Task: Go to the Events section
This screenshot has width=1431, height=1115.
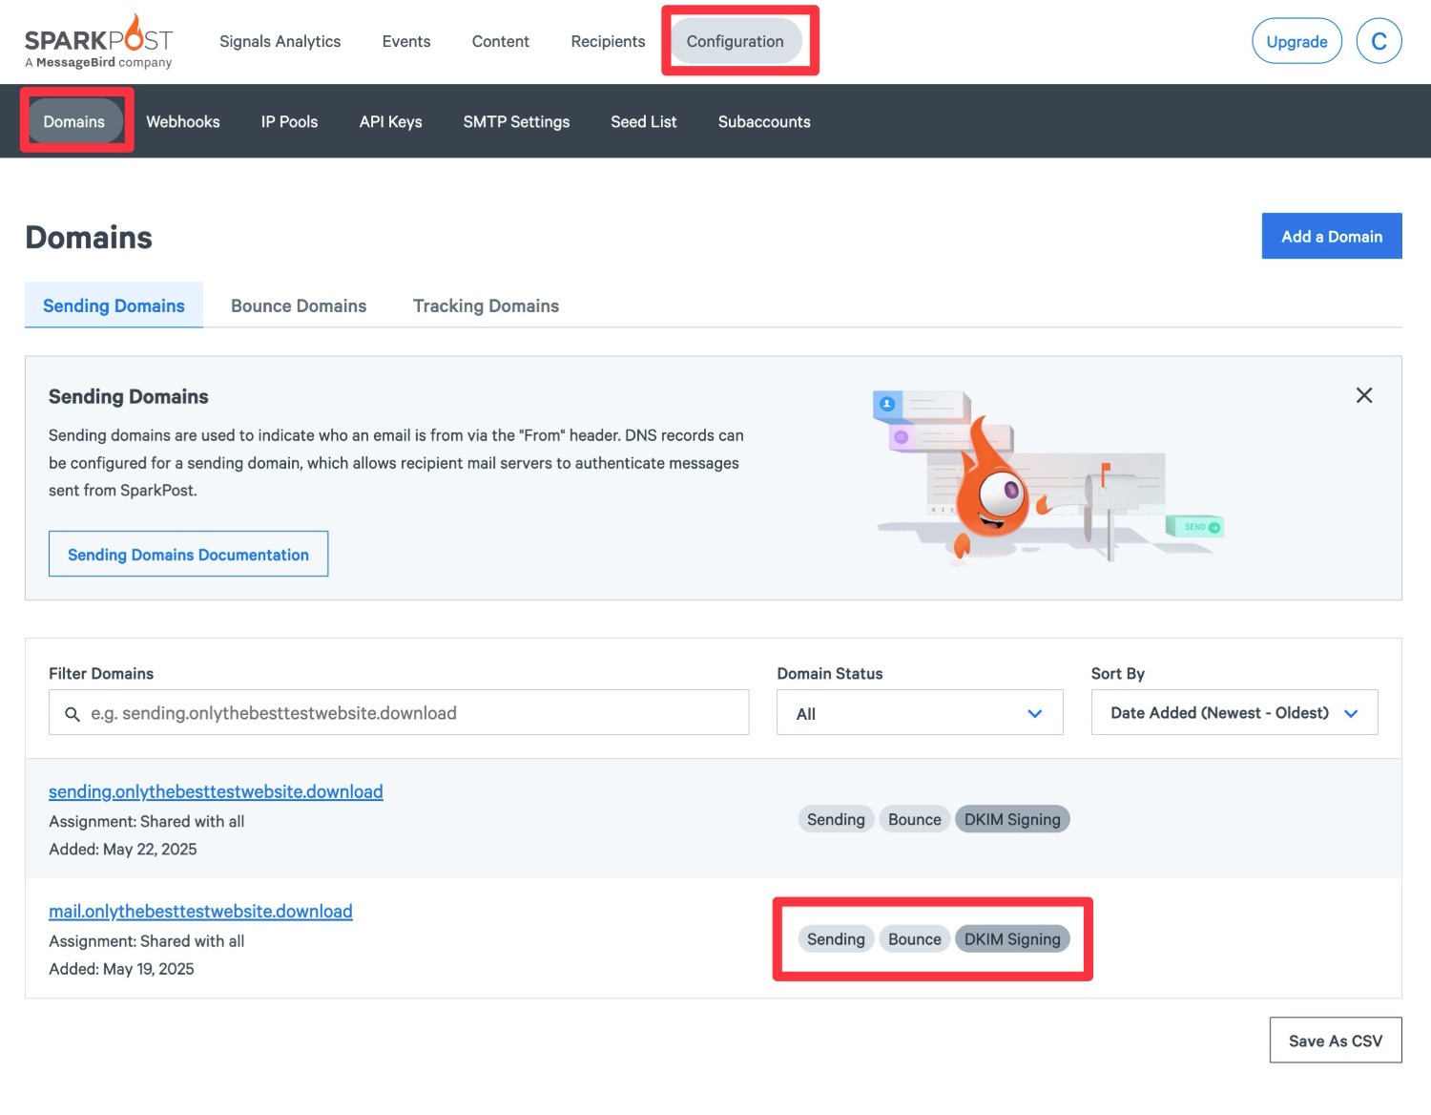Action: pyautogui.click(x=406, y=41)
